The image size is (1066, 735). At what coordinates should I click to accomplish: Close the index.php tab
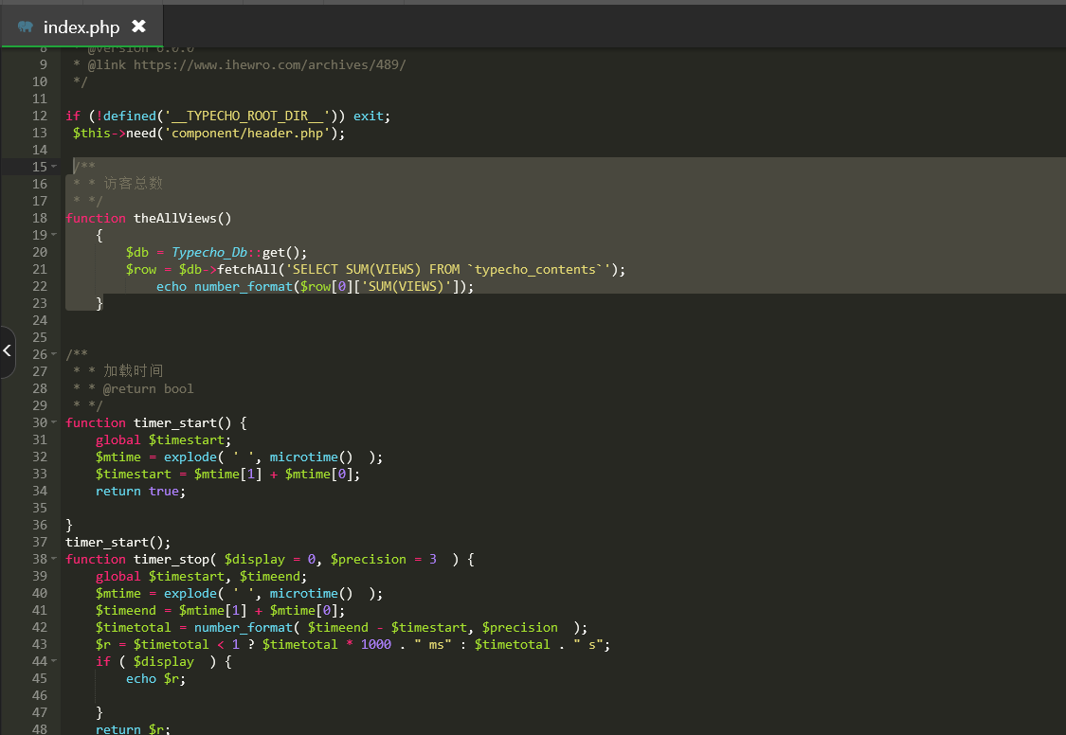pyautogui.click(x=138, y=26)
